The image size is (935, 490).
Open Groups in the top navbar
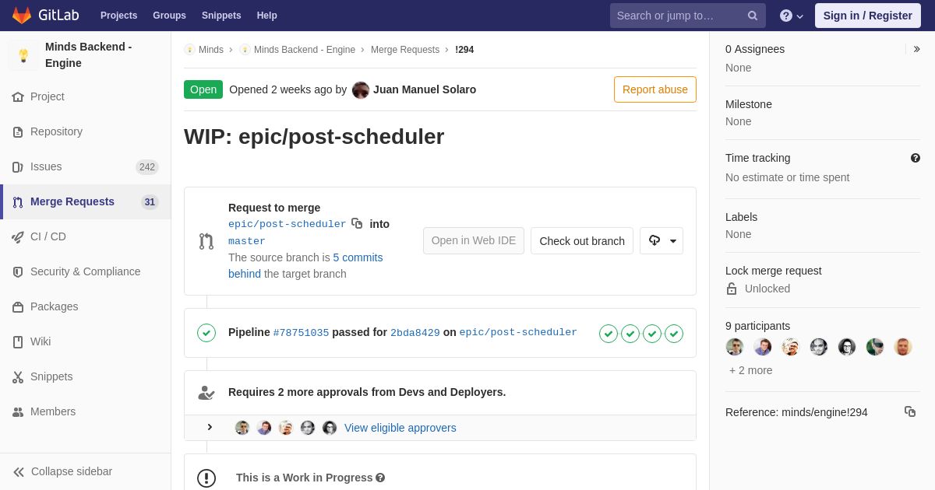coord(169,16)
